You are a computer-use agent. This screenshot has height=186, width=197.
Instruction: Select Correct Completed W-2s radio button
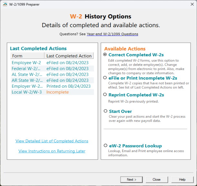click(x=105, y=54)
